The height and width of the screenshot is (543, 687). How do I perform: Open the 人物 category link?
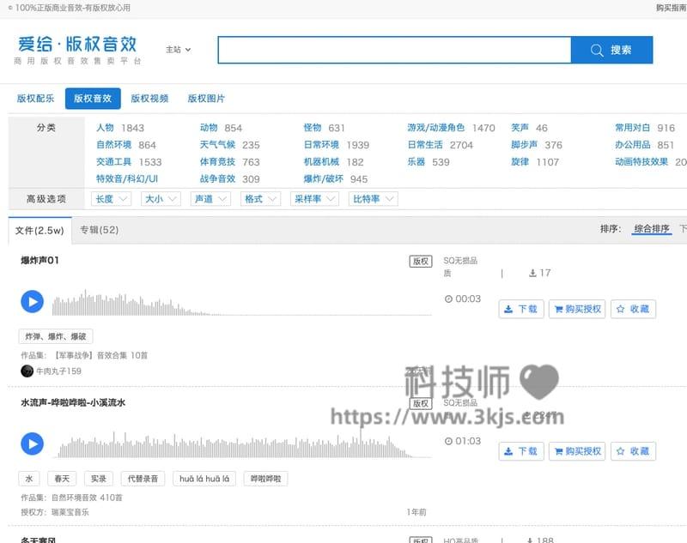click(x=105, y=128)
